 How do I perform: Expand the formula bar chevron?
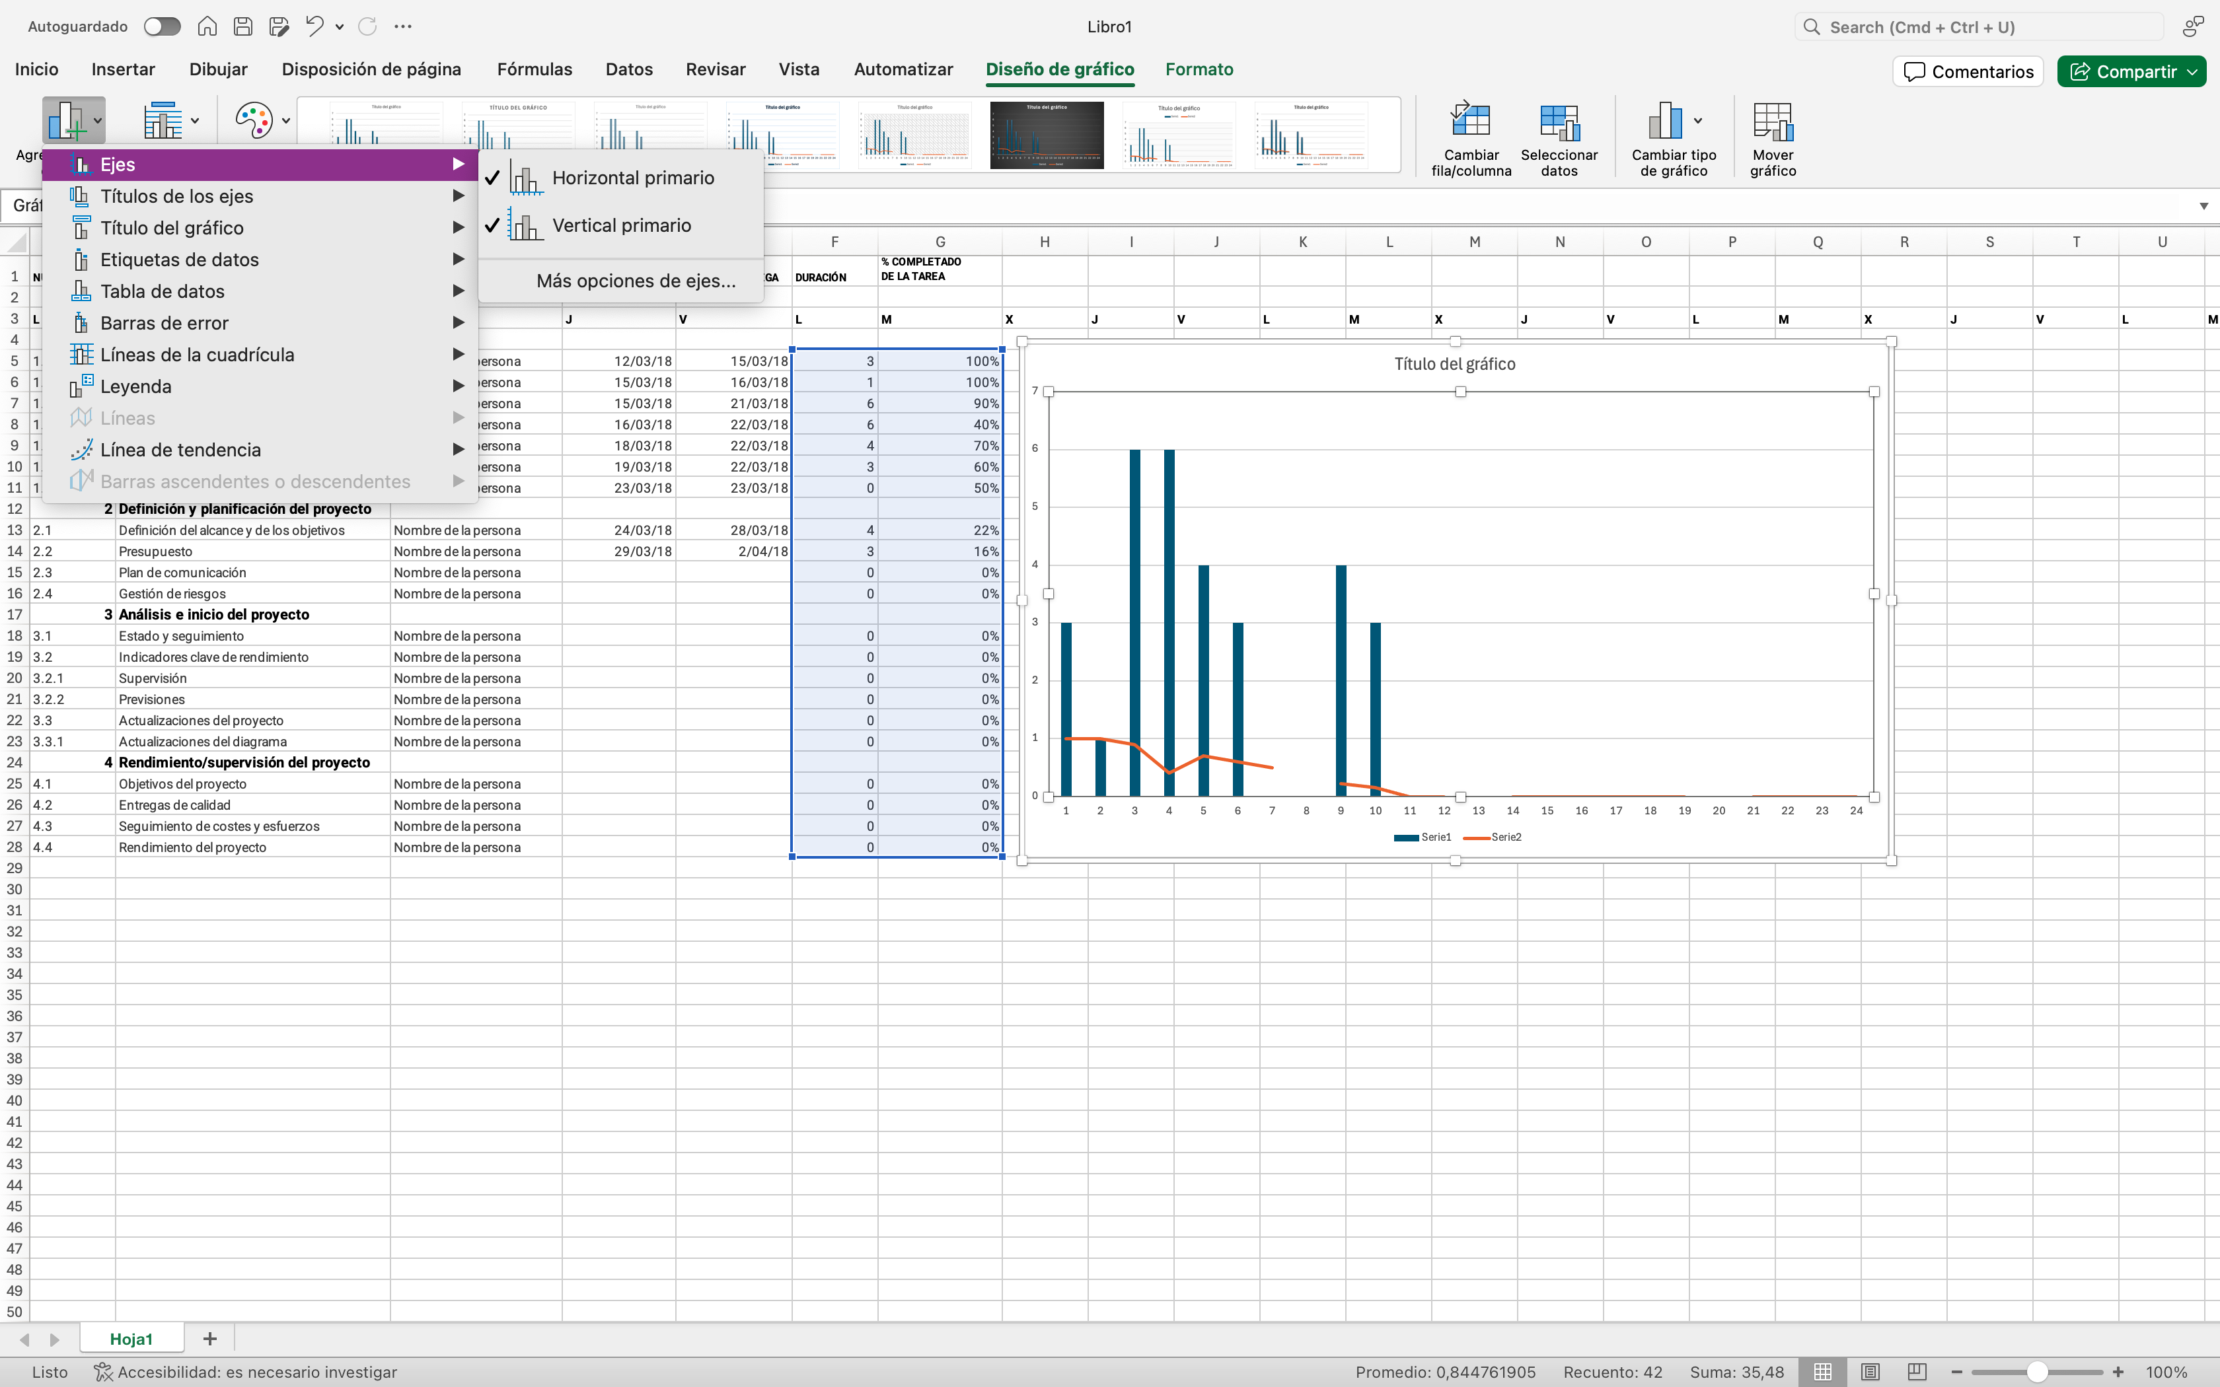click(2203, 206)
